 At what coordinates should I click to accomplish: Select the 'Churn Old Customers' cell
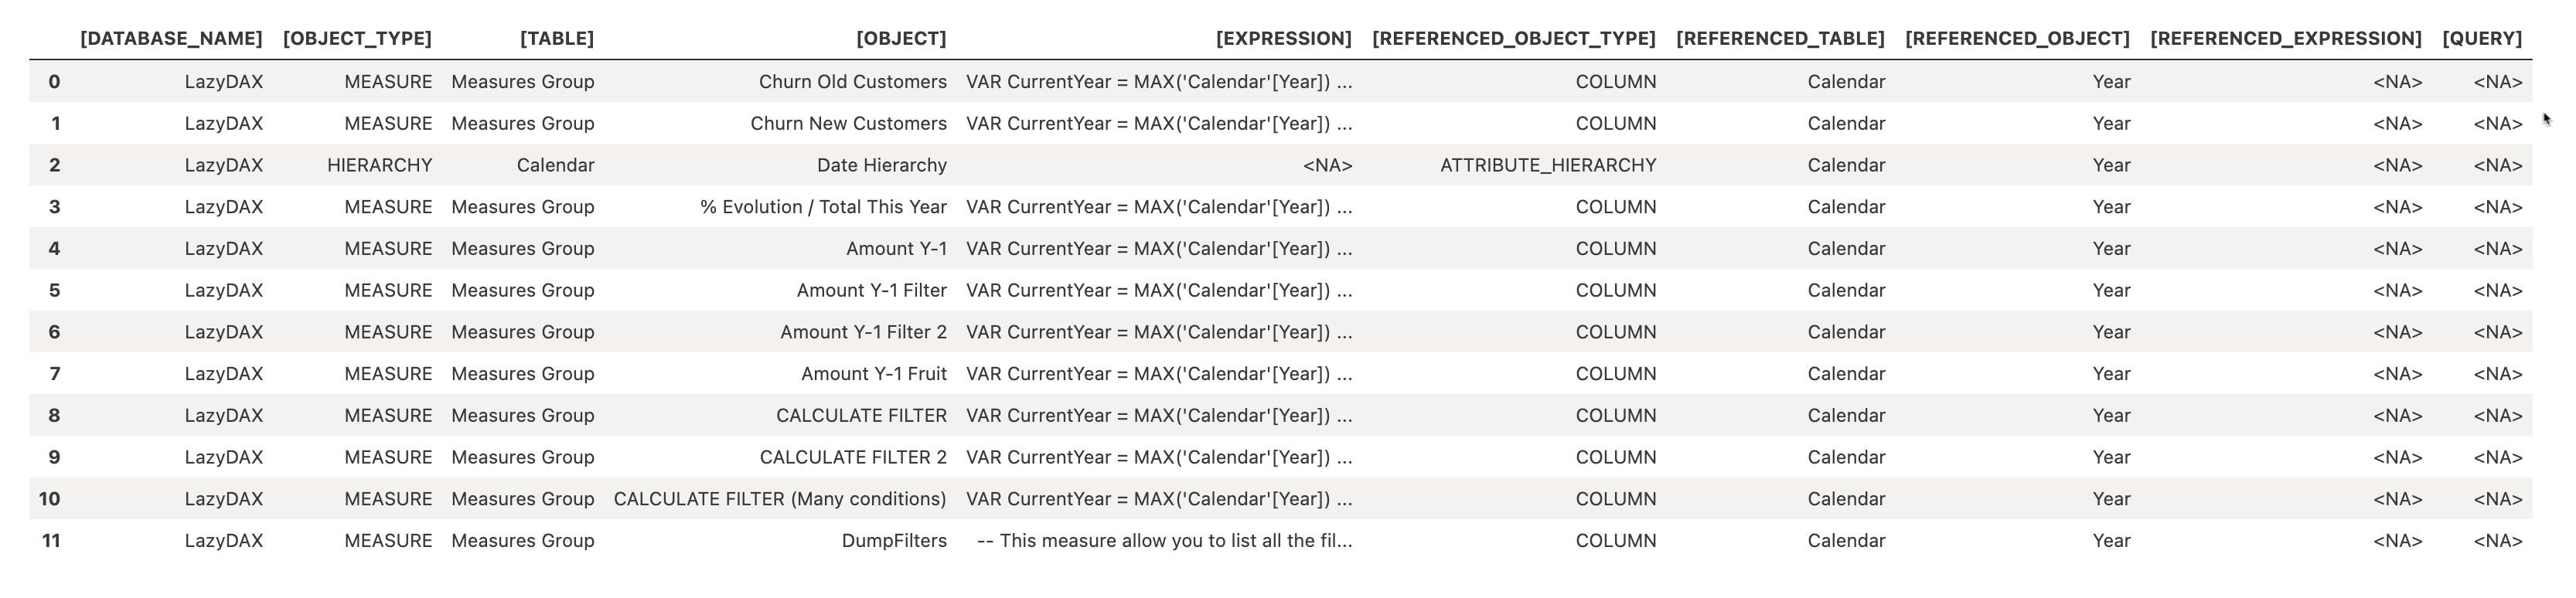point(852,82)
